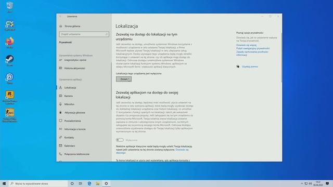
Task: Select the Counter-Strike Global Offensive shortcut
Action: [9, 115]
